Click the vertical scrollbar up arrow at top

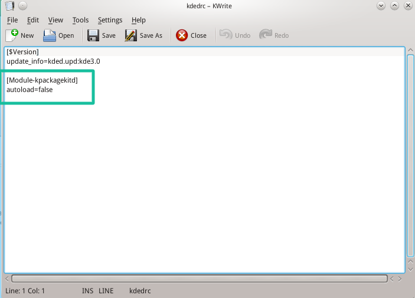click(410, 50)
